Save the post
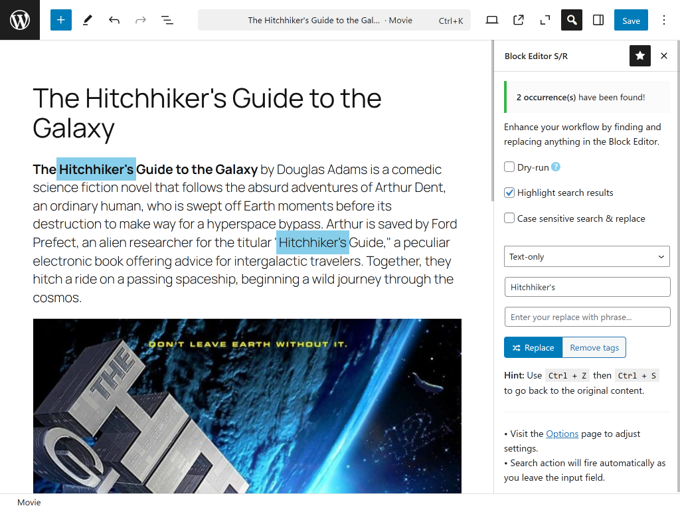This screenshot has width=680, height=510. tap(631, 20)
